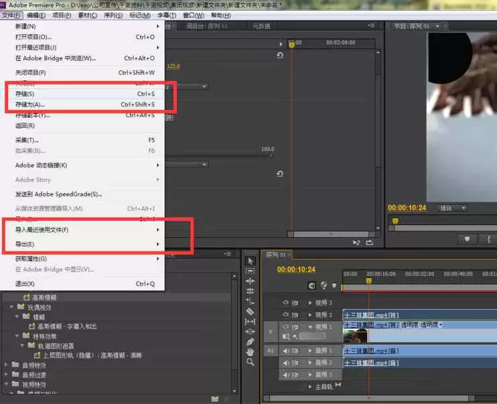Click the new custom bin folder icon
The height and width of the screenshot is (404, 497).
[x=215, y=399]
